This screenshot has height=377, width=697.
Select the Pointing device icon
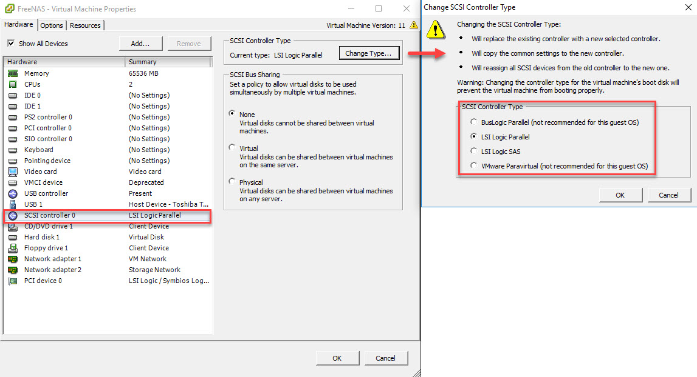[13, 161]
